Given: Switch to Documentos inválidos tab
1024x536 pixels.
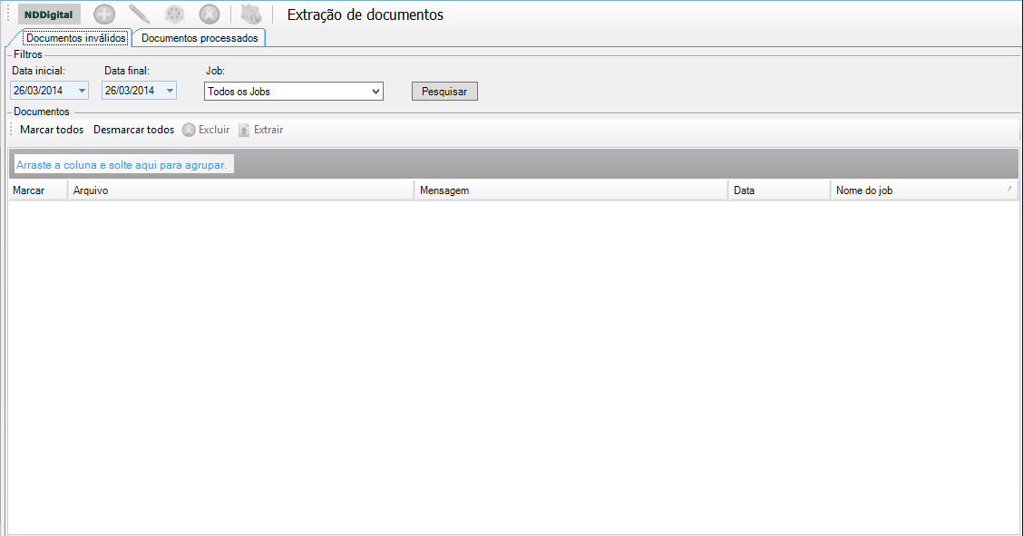Looking at the screenshot, I should pos(76,38).
